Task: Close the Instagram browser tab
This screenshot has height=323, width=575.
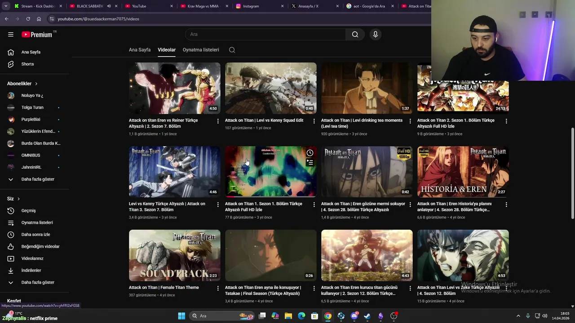Action: pos(282,6)
